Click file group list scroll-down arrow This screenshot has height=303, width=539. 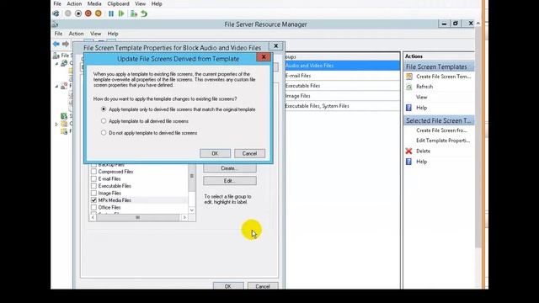[x=192, y=210]
